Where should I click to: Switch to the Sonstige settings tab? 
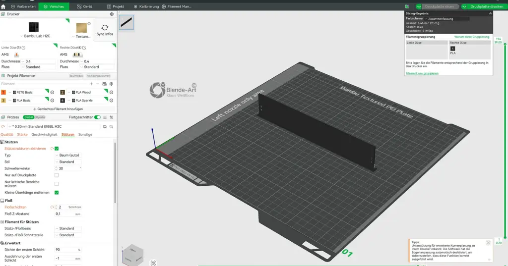(x=85, y=135)
